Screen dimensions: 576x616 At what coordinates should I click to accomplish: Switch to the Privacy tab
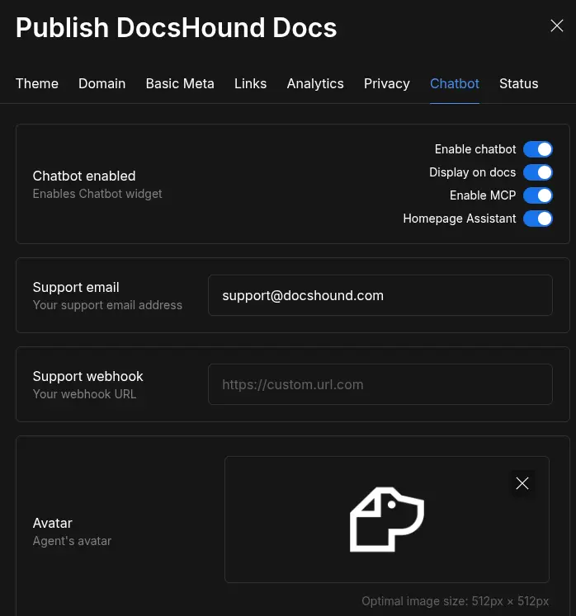coord(387,83)
